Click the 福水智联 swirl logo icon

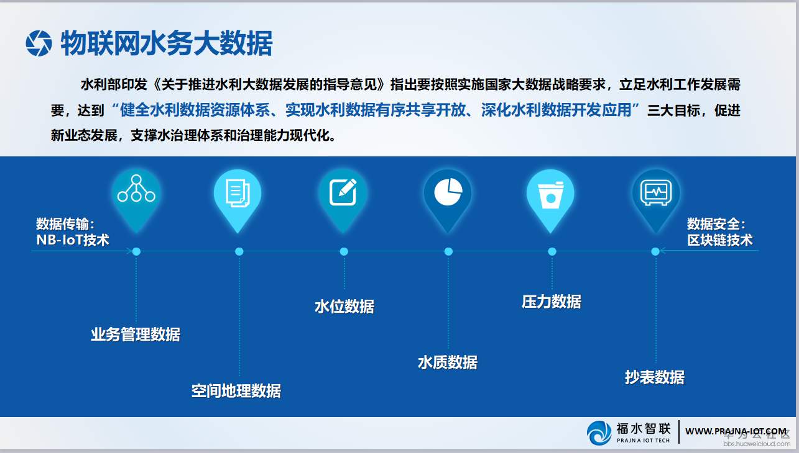599,433
